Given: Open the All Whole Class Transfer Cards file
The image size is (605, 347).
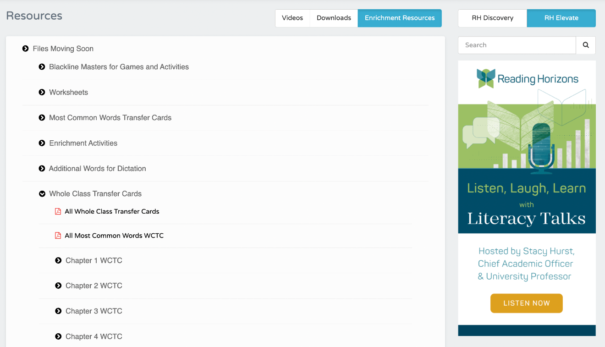Looking at the screenshot, I should (112, 211).
